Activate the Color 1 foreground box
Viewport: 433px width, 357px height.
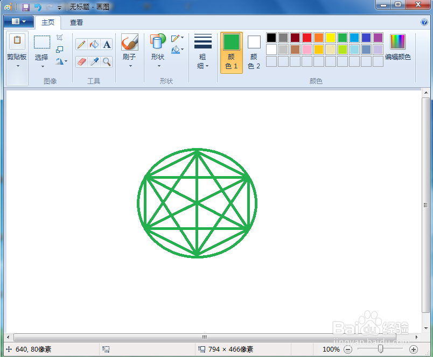click(x=232, y=53)
